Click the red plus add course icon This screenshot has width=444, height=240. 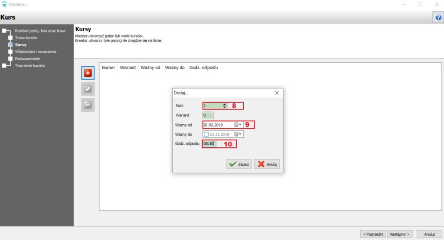88,73
